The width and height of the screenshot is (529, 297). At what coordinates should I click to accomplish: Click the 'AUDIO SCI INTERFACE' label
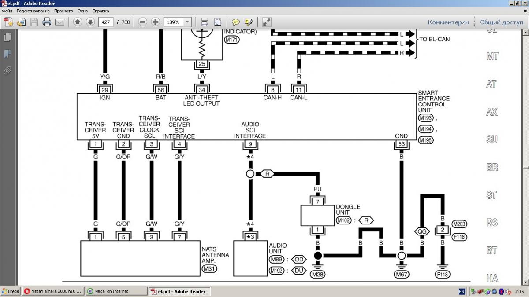[x=250, y=130]
